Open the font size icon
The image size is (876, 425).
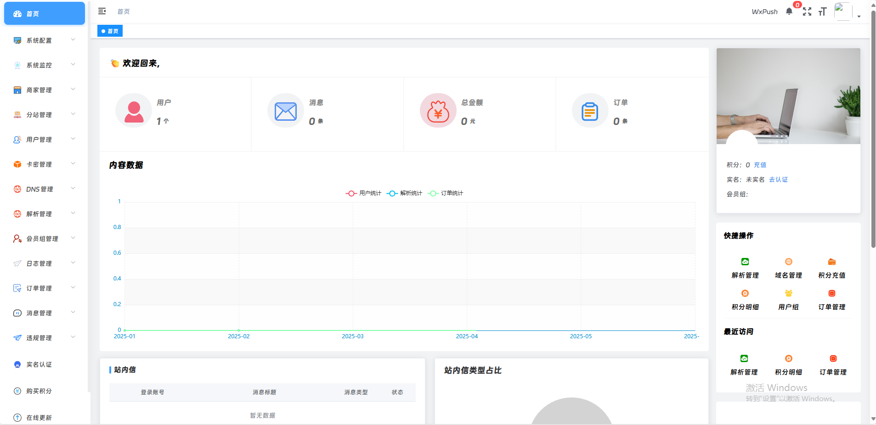(x=823, y=11)
